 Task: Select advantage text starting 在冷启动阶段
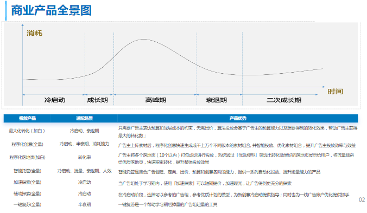coord(233,195)
